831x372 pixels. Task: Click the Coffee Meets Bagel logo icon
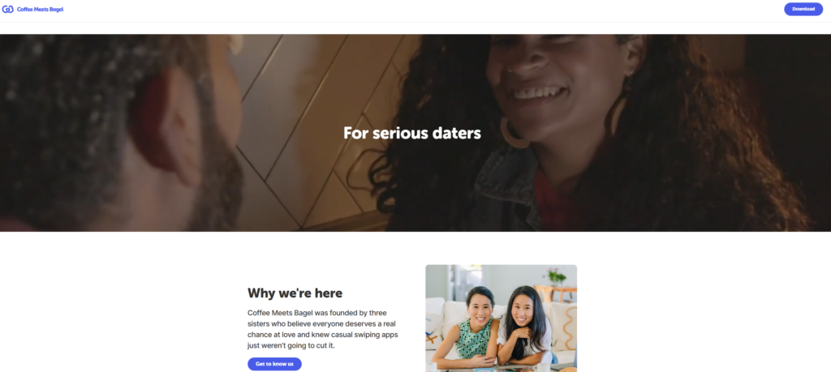[x=7, y=9]
